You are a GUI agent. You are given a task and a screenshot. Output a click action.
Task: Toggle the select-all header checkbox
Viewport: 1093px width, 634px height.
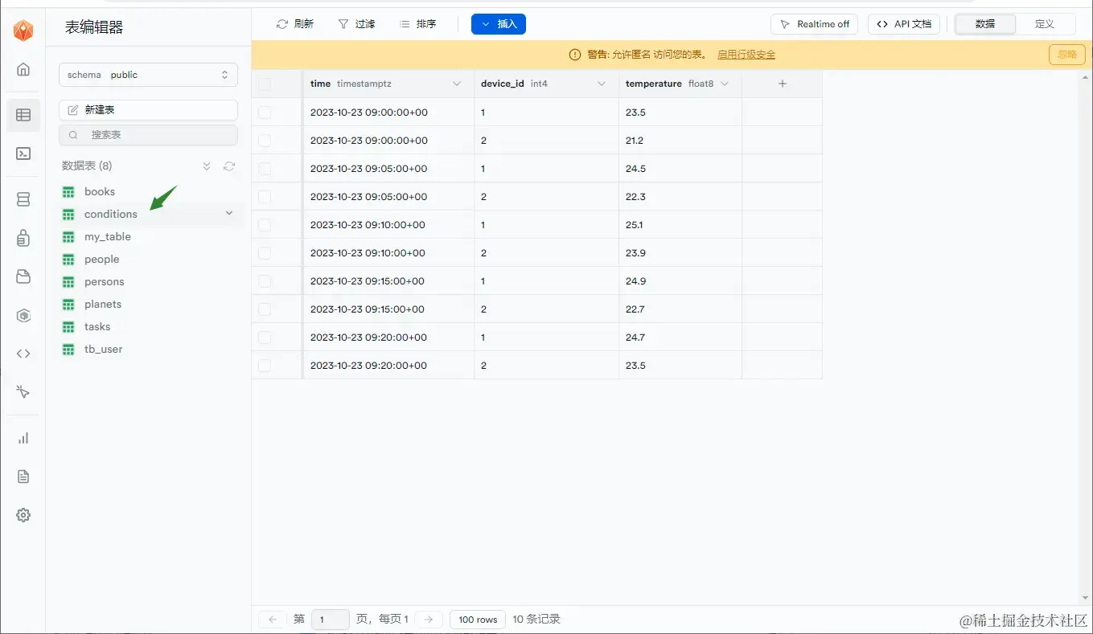tap(265, 84)
